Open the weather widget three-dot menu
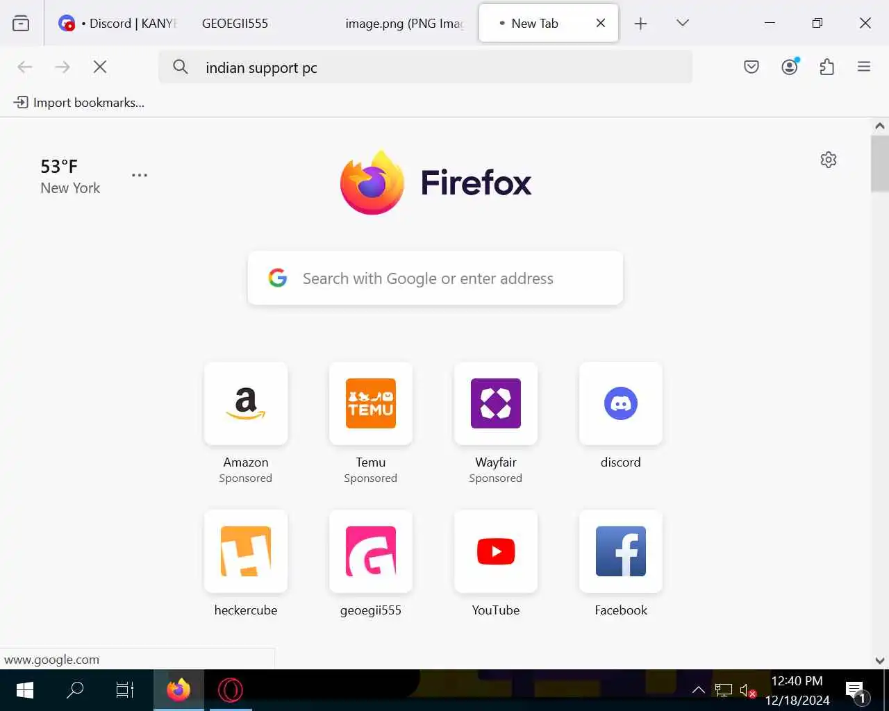 pyautogui.click(x=140, y=175)
